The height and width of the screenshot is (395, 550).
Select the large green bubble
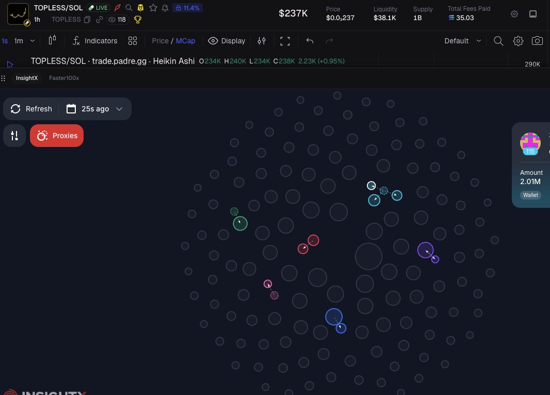(x=240, y=223)
